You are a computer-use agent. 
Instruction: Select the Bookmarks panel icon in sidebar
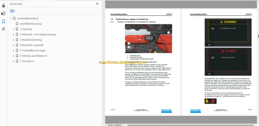[3, 21]
